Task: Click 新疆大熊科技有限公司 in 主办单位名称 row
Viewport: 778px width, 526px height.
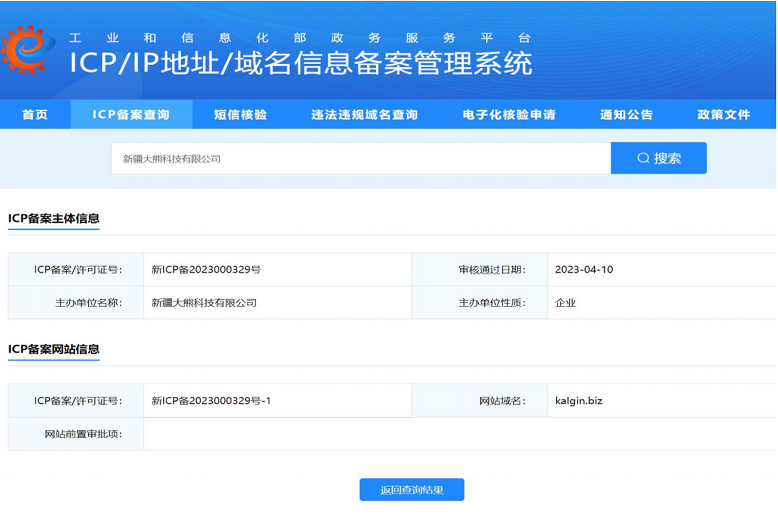Action: point(204,302)
